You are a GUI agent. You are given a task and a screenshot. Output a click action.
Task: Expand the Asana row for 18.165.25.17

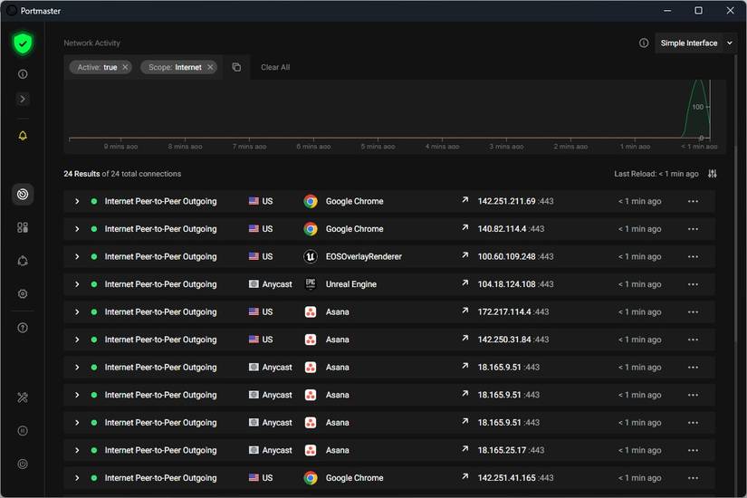pos(77,450)
